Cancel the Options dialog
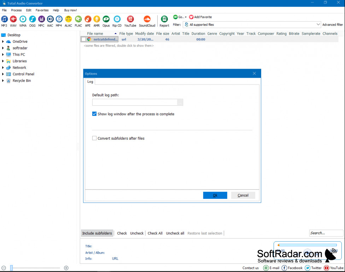The image size is (345, 272). pos(243,195)
